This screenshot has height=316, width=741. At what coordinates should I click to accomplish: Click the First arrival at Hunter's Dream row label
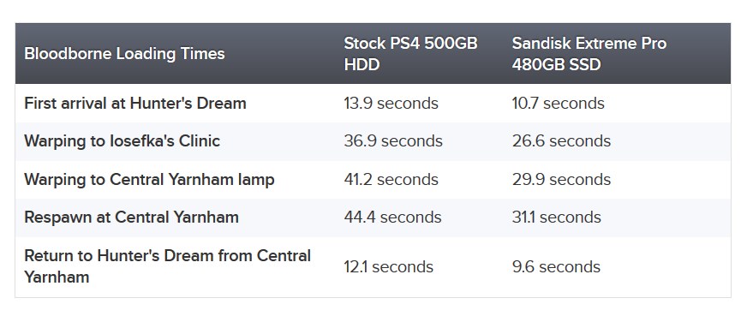coord(135,103)
